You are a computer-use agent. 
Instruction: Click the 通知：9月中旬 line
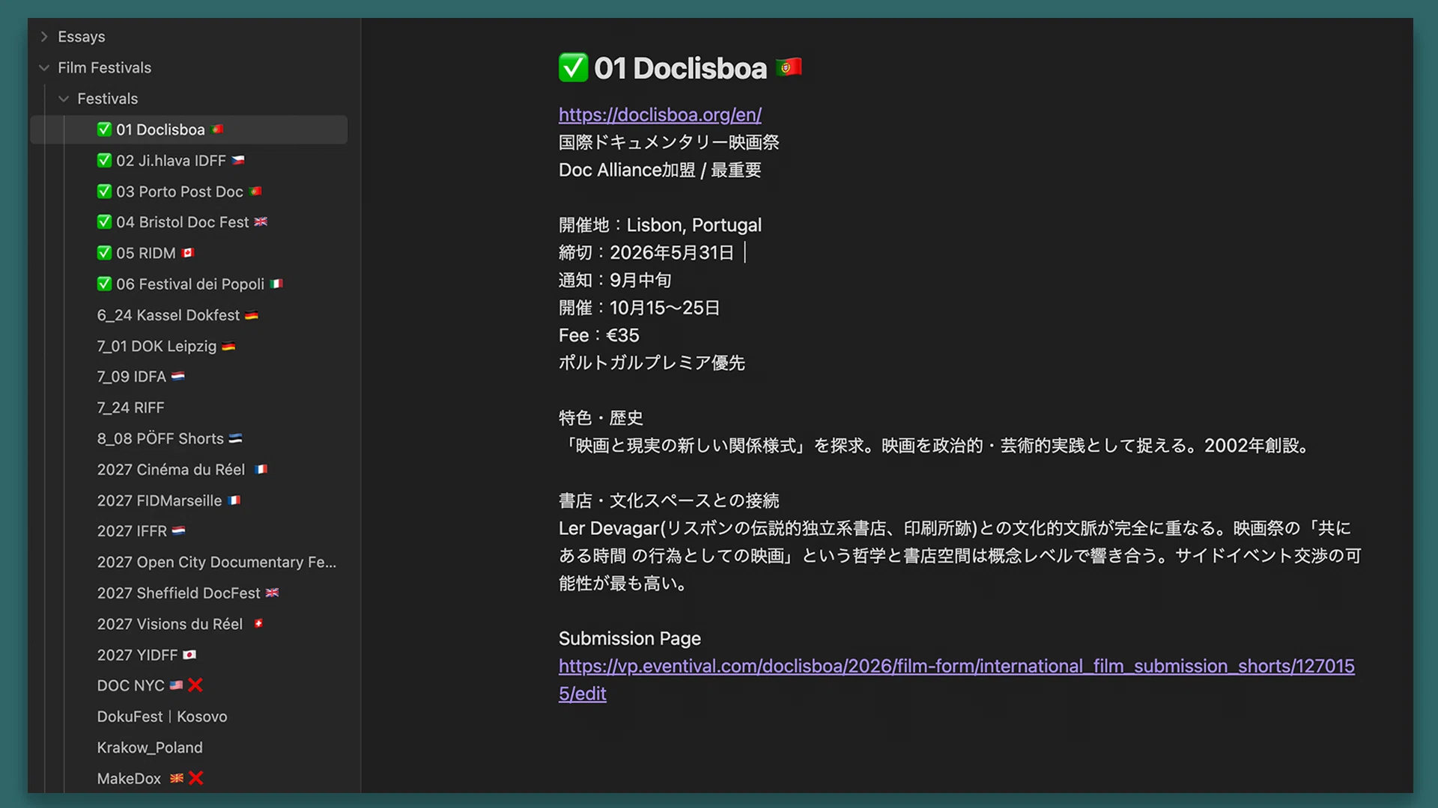pos(615,281)
